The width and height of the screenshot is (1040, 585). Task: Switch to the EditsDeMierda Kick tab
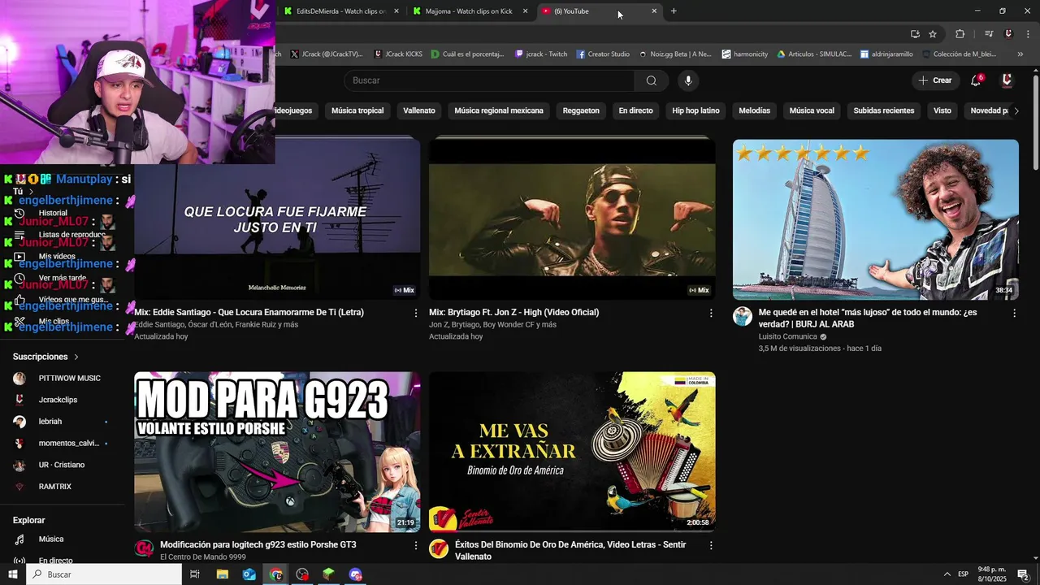pos(341,11)
